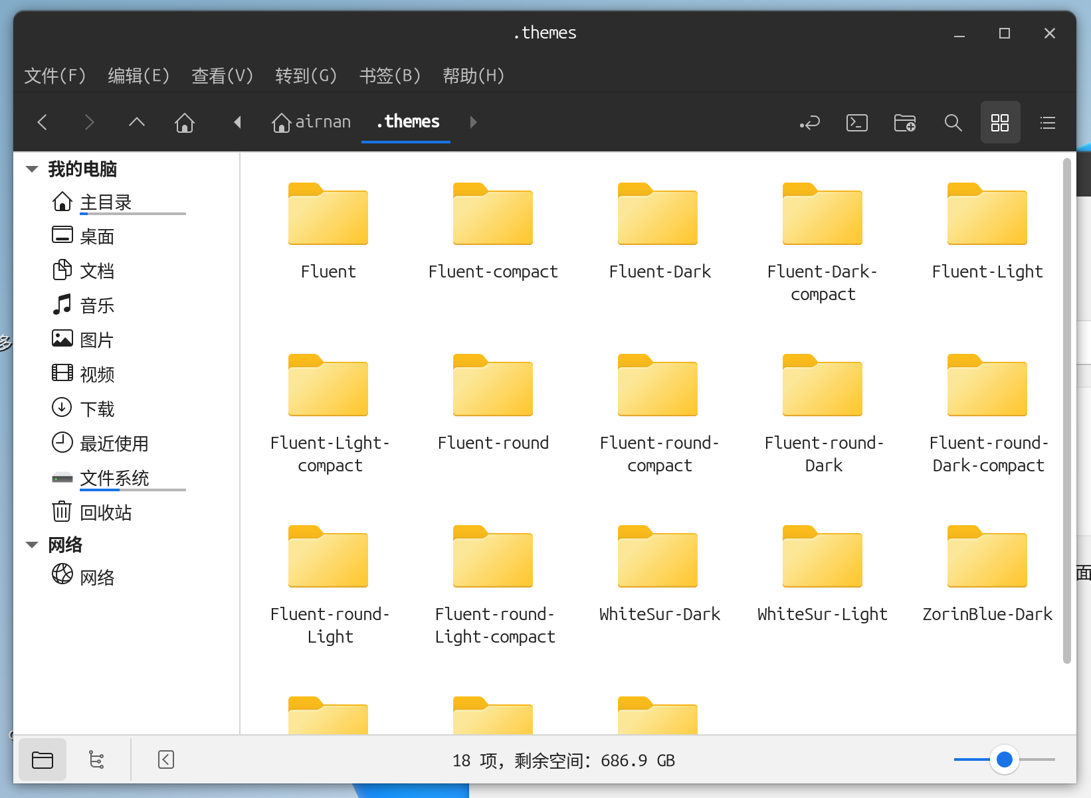
Task: Open 回收站 in the sidebar
Action: pos(106,513)
